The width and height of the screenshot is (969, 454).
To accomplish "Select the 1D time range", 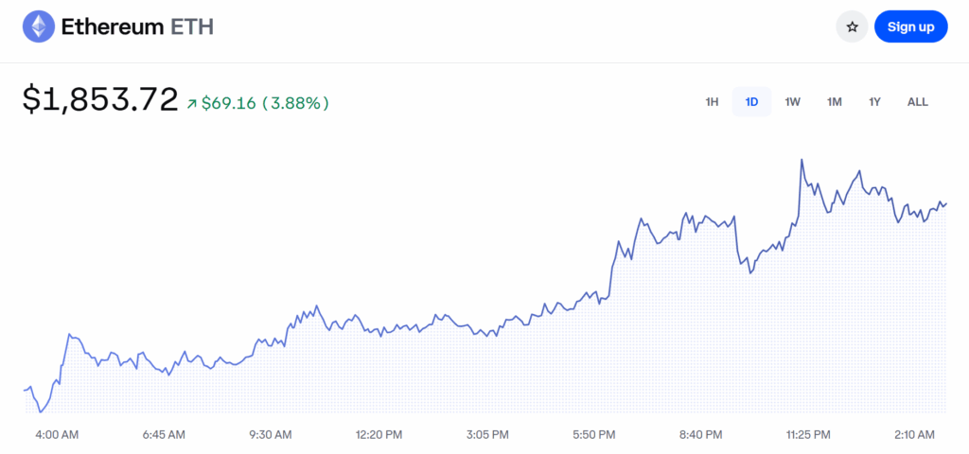I will point(751,102).
